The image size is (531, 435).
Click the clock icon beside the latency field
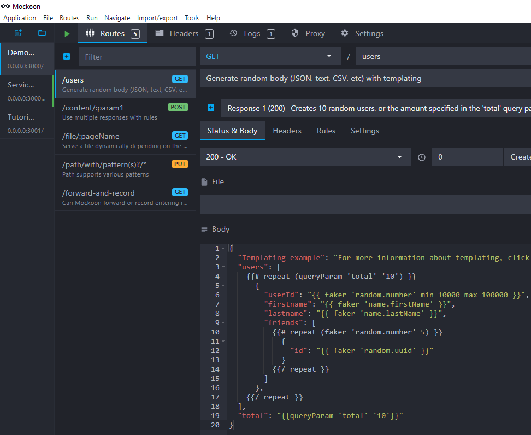421,157
